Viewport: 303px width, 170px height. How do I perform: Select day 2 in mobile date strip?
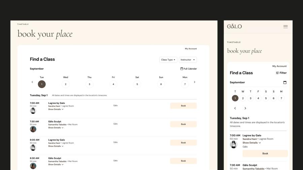coord(243,98)
